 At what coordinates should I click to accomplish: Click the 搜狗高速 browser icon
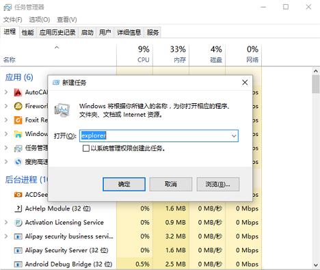18,162
